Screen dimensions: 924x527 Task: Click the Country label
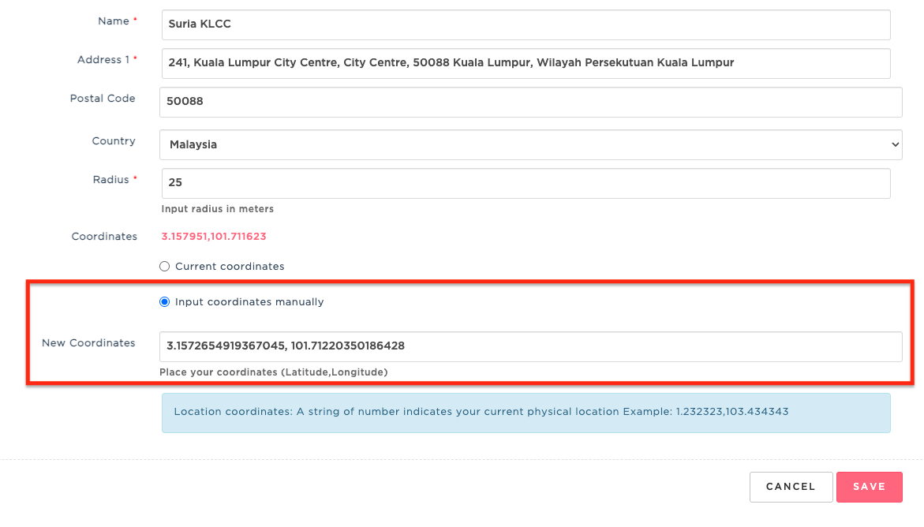point(114,141)
